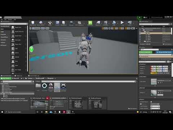Toggle rotation snapping in viewport toolbar

click(x=120, y=29)
